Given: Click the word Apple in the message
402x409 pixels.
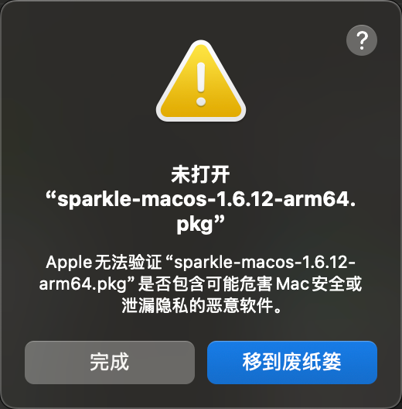Looking at the screenshot, I should point(69,262).
